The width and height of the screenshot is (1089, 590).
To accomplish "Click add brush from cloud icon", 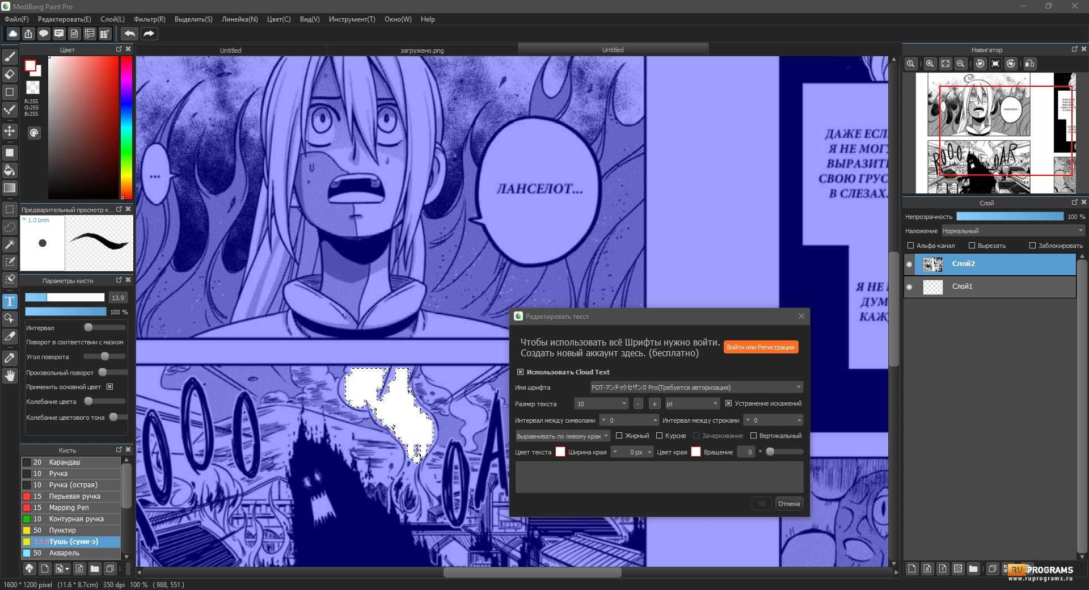I will pos(29,568).
